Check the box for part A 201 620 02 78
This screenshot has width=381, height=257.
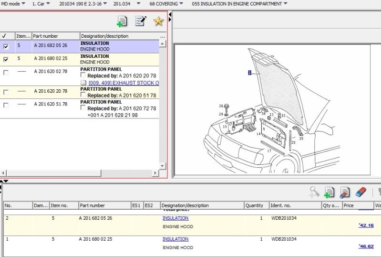tap(6, 73)
